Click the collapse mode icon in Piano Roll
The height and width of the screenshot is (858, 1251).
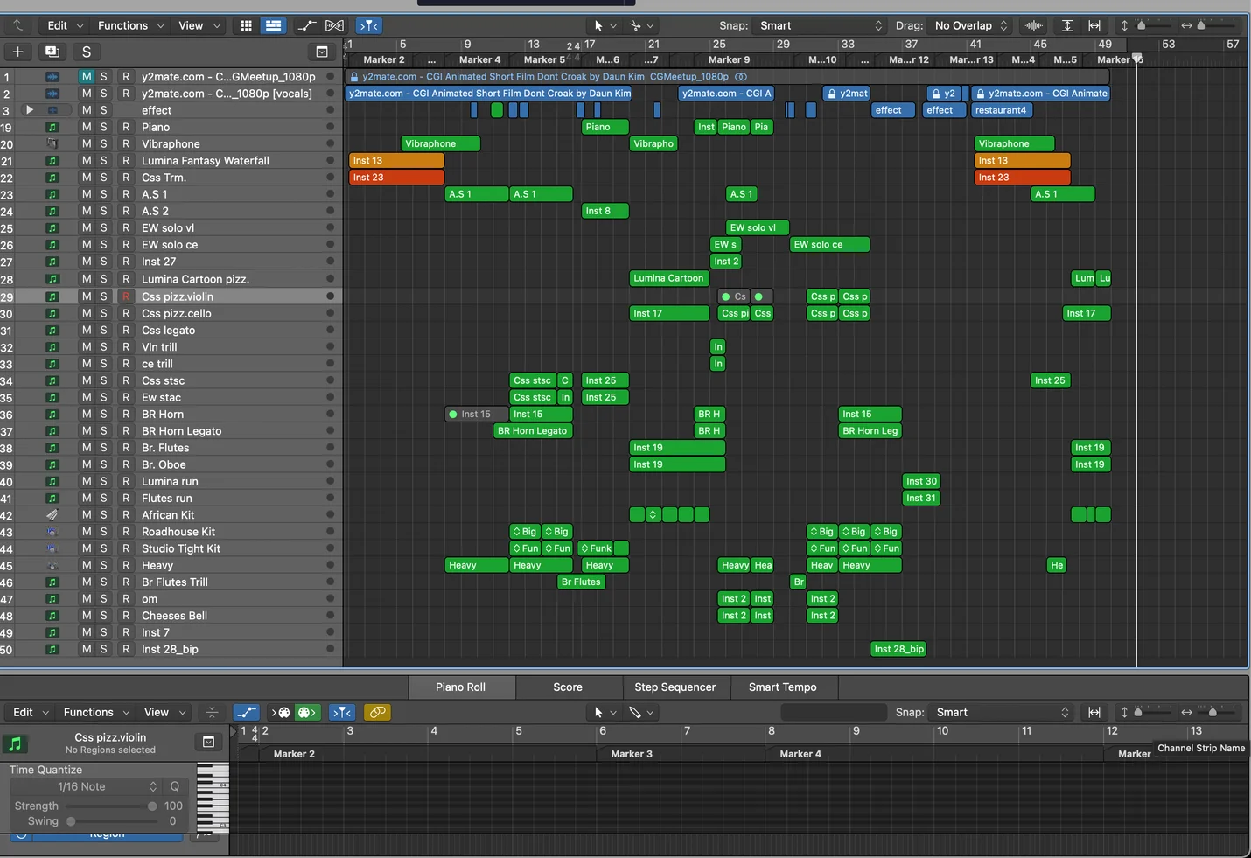tap(211, 712)
